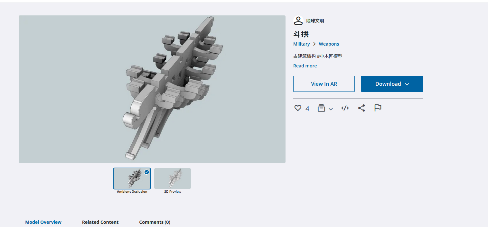Click the #小木匠模型 hashtag in description

point(330,56)
